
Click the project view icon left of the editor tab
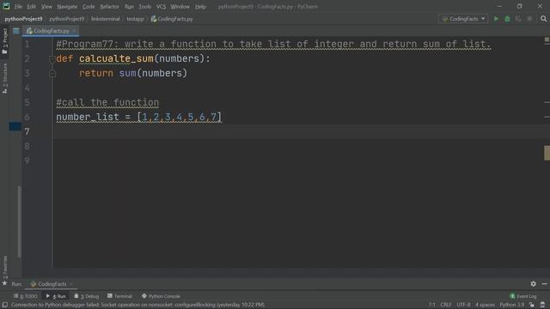click(x=16, y=31)
